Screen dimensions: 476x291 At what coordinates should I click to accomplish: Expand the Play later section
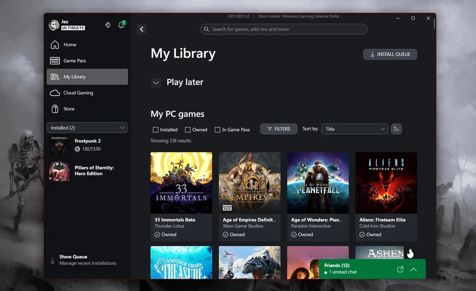click(x=155, y=82)
